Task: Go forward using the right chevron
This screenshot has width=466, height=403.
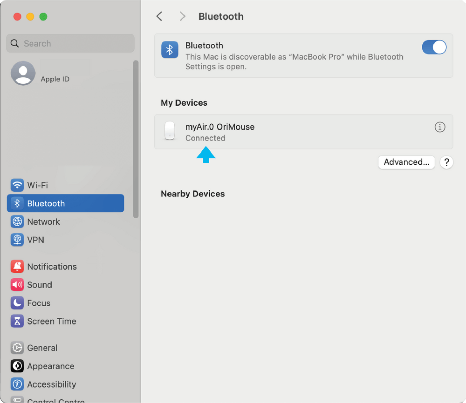Action: coord(183,17)
